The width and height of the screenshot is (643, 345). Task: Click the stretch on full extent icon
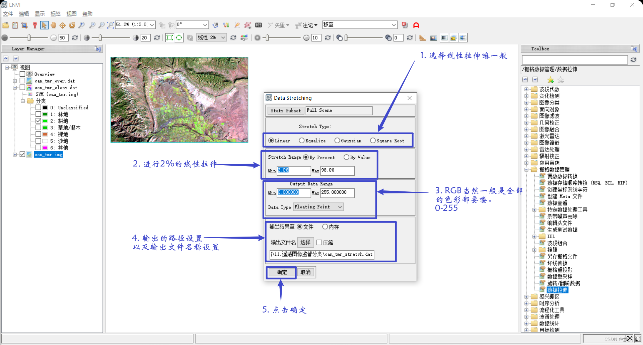[170, 37]
